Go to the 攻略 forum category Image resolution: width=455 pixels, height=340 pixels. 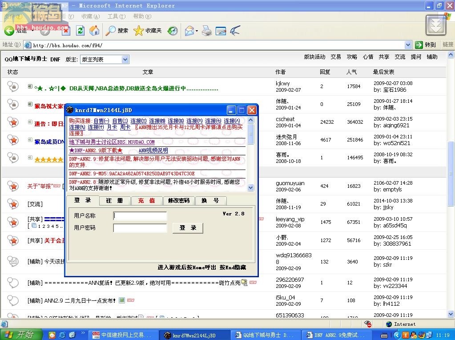352,57
